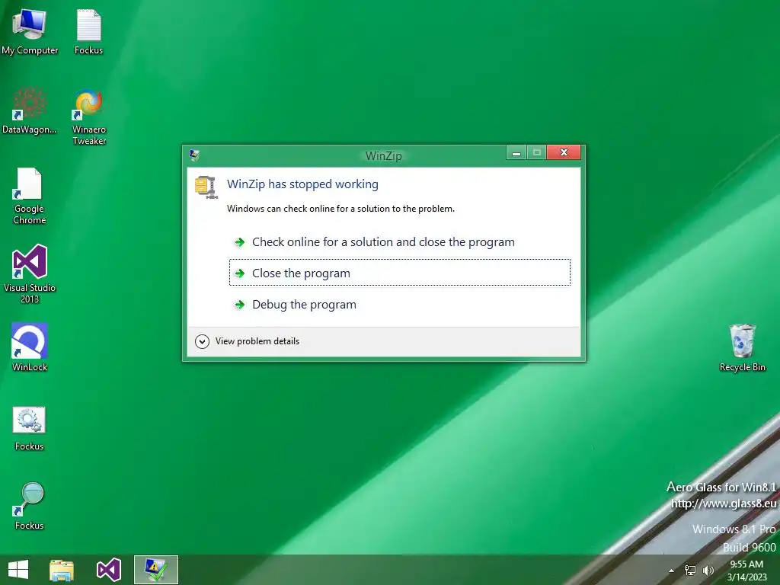780x585 pixels.
Task: Open the Windows Start button
Action: pyautogui.click(x=18, y=570)
